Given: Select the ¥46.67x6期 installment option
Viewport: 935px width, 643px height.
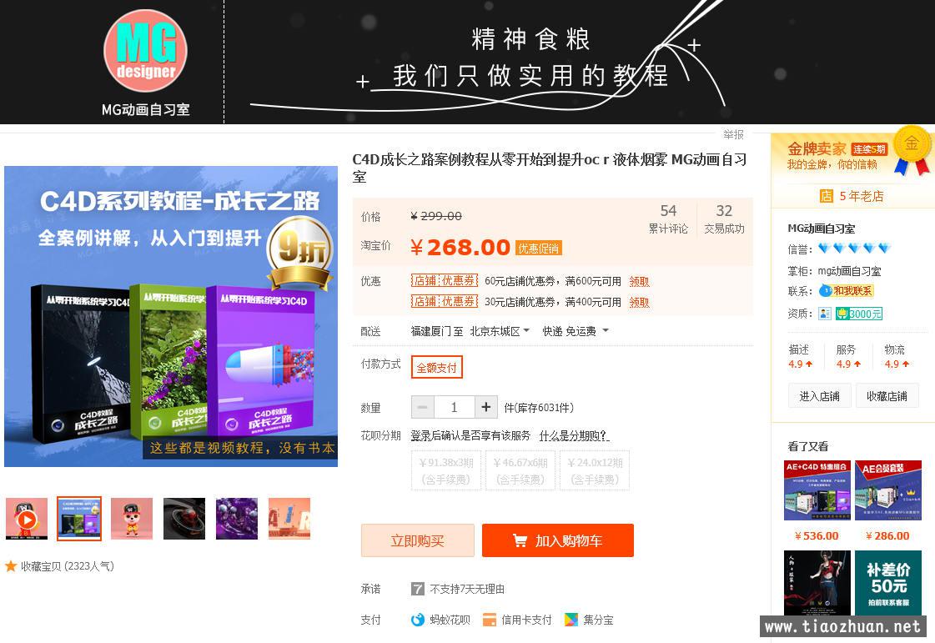Looking at the screenshot, I should (520, 470).
